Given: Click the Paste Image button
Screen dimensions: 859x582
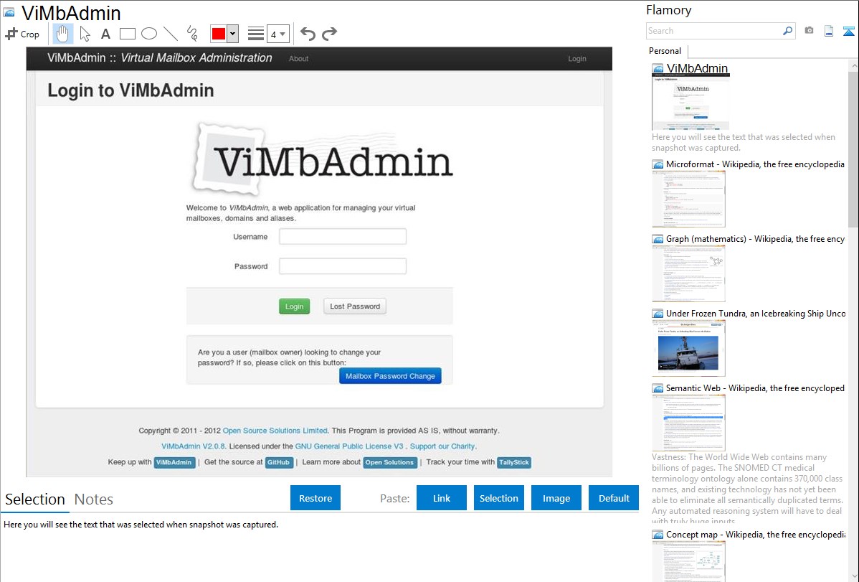Looking at the screenshot, I should tap(556, 498).
